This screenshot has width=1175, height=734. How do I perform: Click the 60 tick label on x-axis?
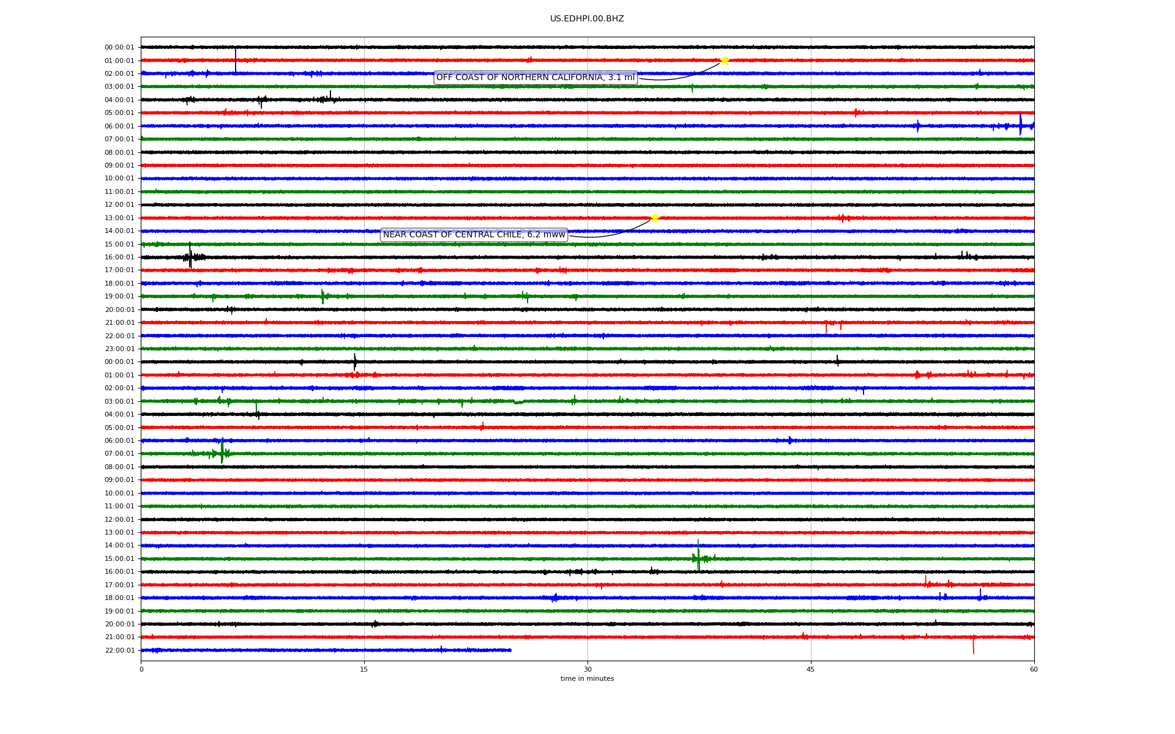[x=1034, y=669]
